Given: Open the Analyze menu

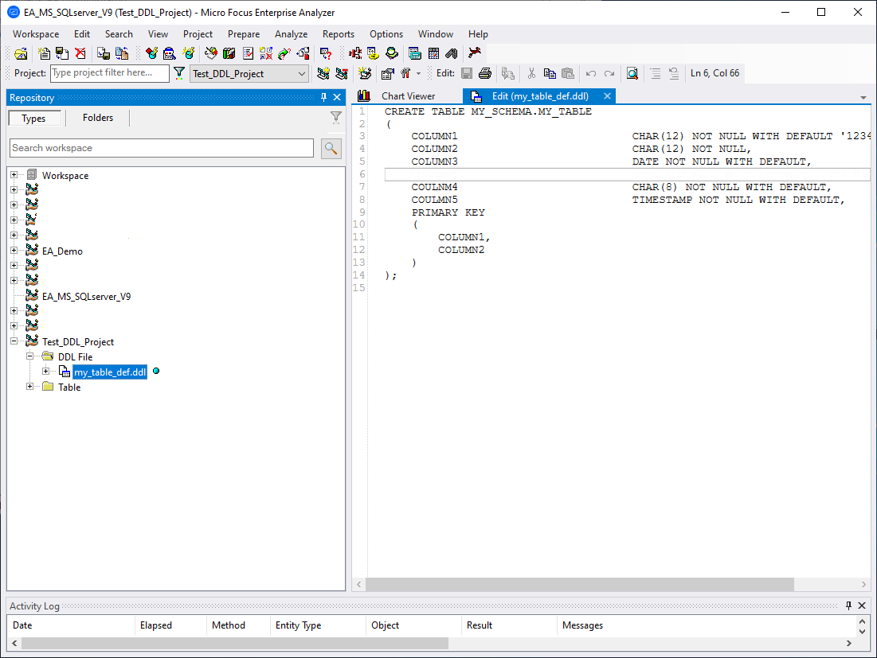Looking at the screenshot, I should [x=291, y=34].
